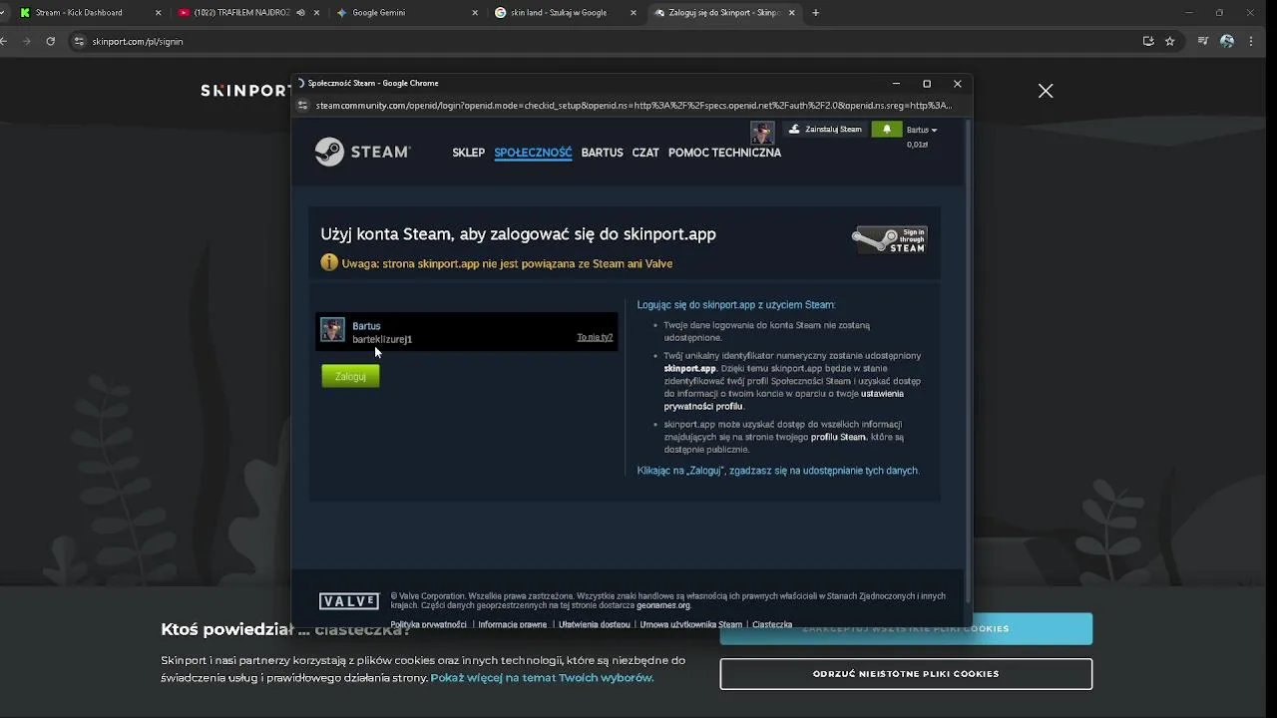Open the Chrome three-dot menu
The image size is (1277, 718).
[x=1251, y=41]
